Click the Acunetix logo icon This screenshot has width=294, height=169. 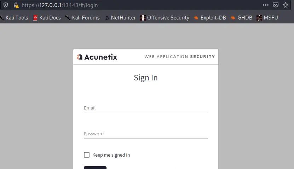[x=80, y=57]
